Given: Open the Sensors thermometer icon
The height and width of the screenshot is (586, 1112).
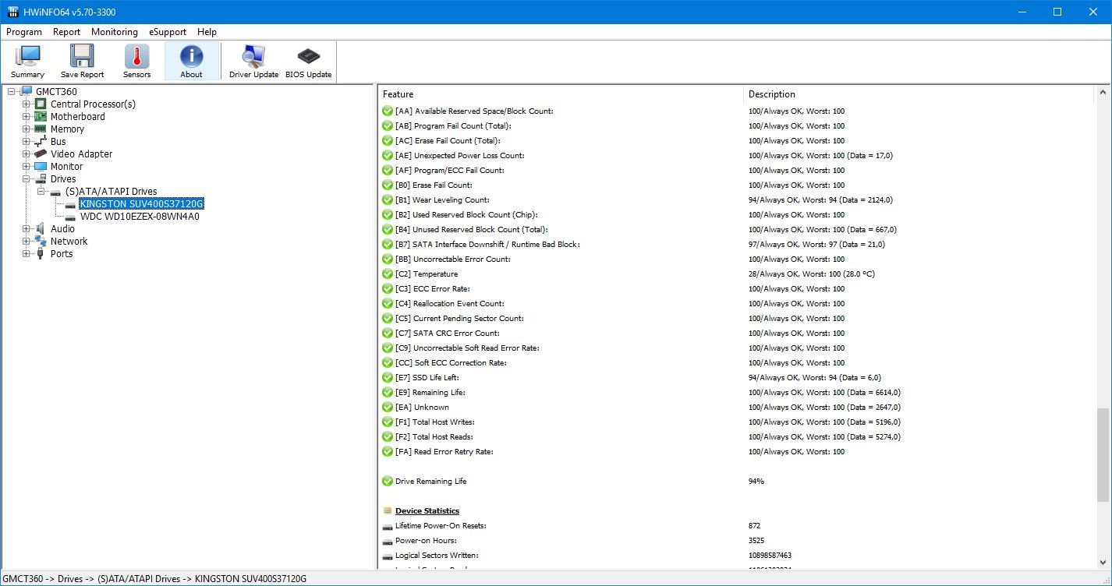Looking at the screenshot, I should tap(136, 56).
